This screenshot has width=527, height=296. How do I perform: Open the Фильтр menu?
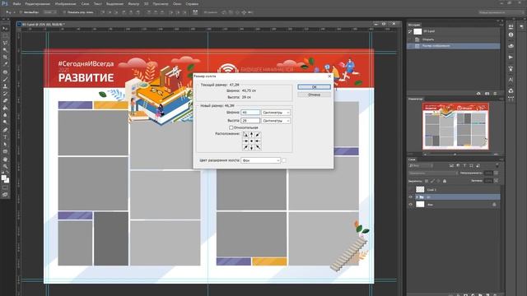tap(133, 4)
